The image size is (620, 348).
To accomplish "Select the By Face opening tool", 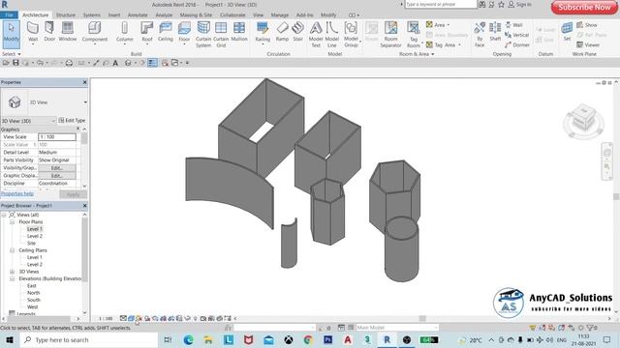I will [x=480, y=35].
